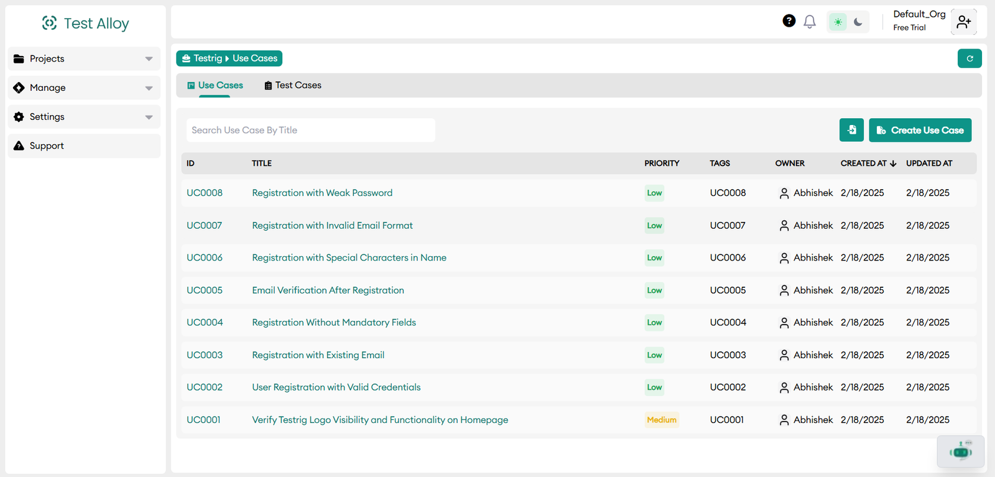Viewport: 995px width, 477px height.
Task: Open use case UC0004 ID link
Action: pyautogui.click(x=205, y=322)
